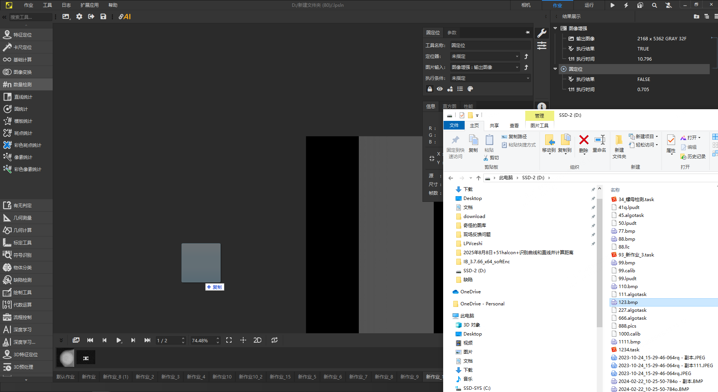Collapse the 图像增强 result tree node

click(x=555, y=28)
